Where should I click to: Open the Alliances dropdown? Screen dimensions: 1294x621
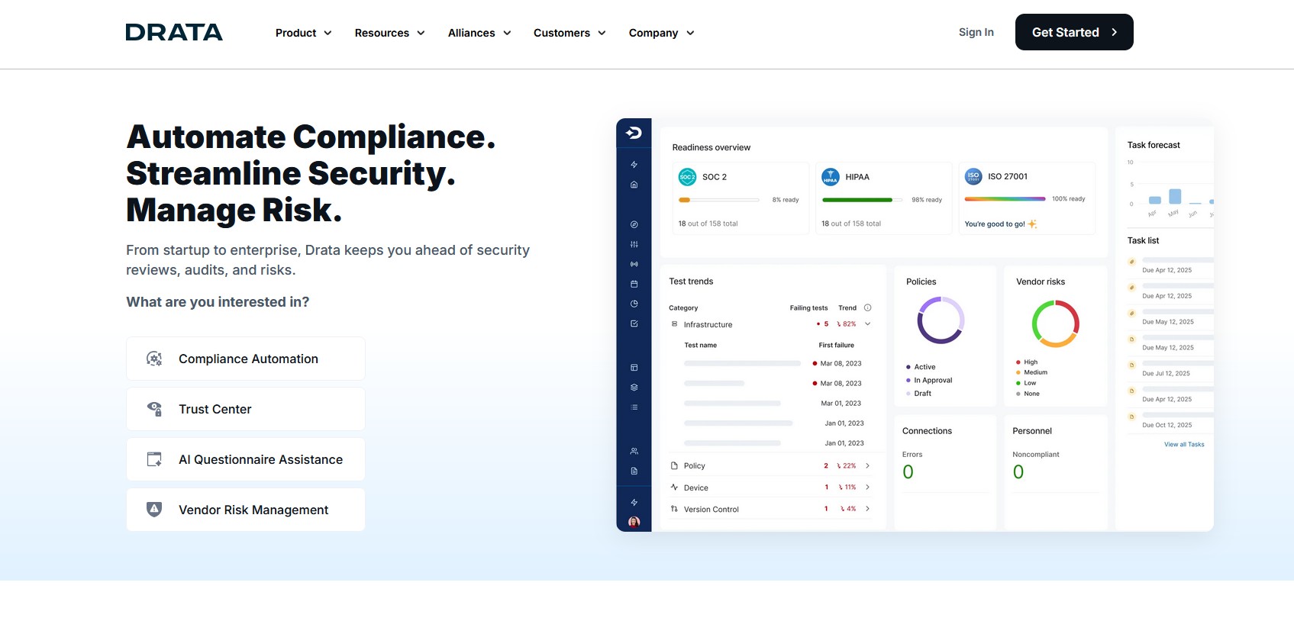click(x=479, y=33)
